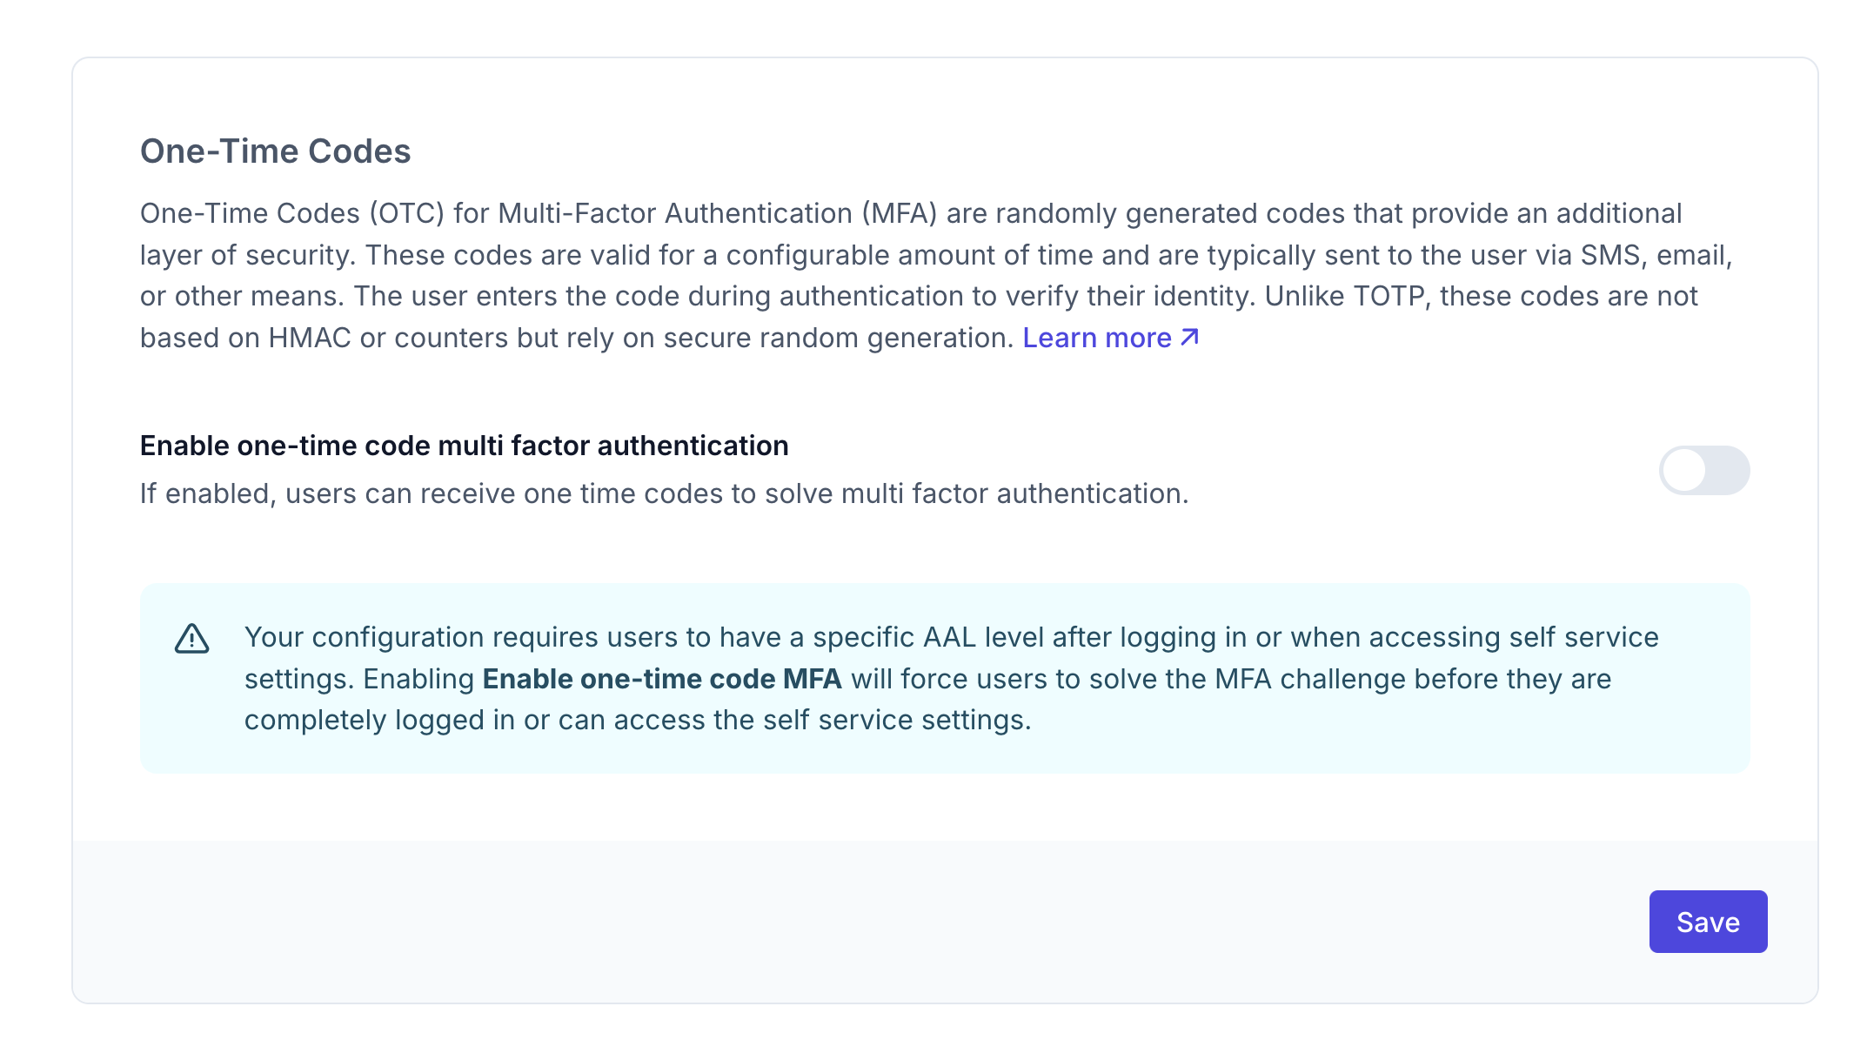Click the word 'TOTP' in the description
Image resolution: width=1867 pixels, height=1060 pixels.
(x=1391, y=296)
